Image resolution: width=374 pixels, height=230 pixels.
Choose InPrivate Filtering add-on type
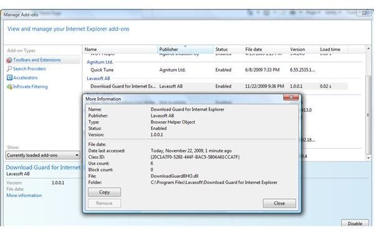tap(31, 87)
